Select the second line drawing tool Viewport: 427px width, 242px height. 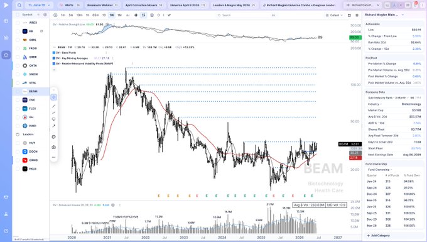pos(53,113)
